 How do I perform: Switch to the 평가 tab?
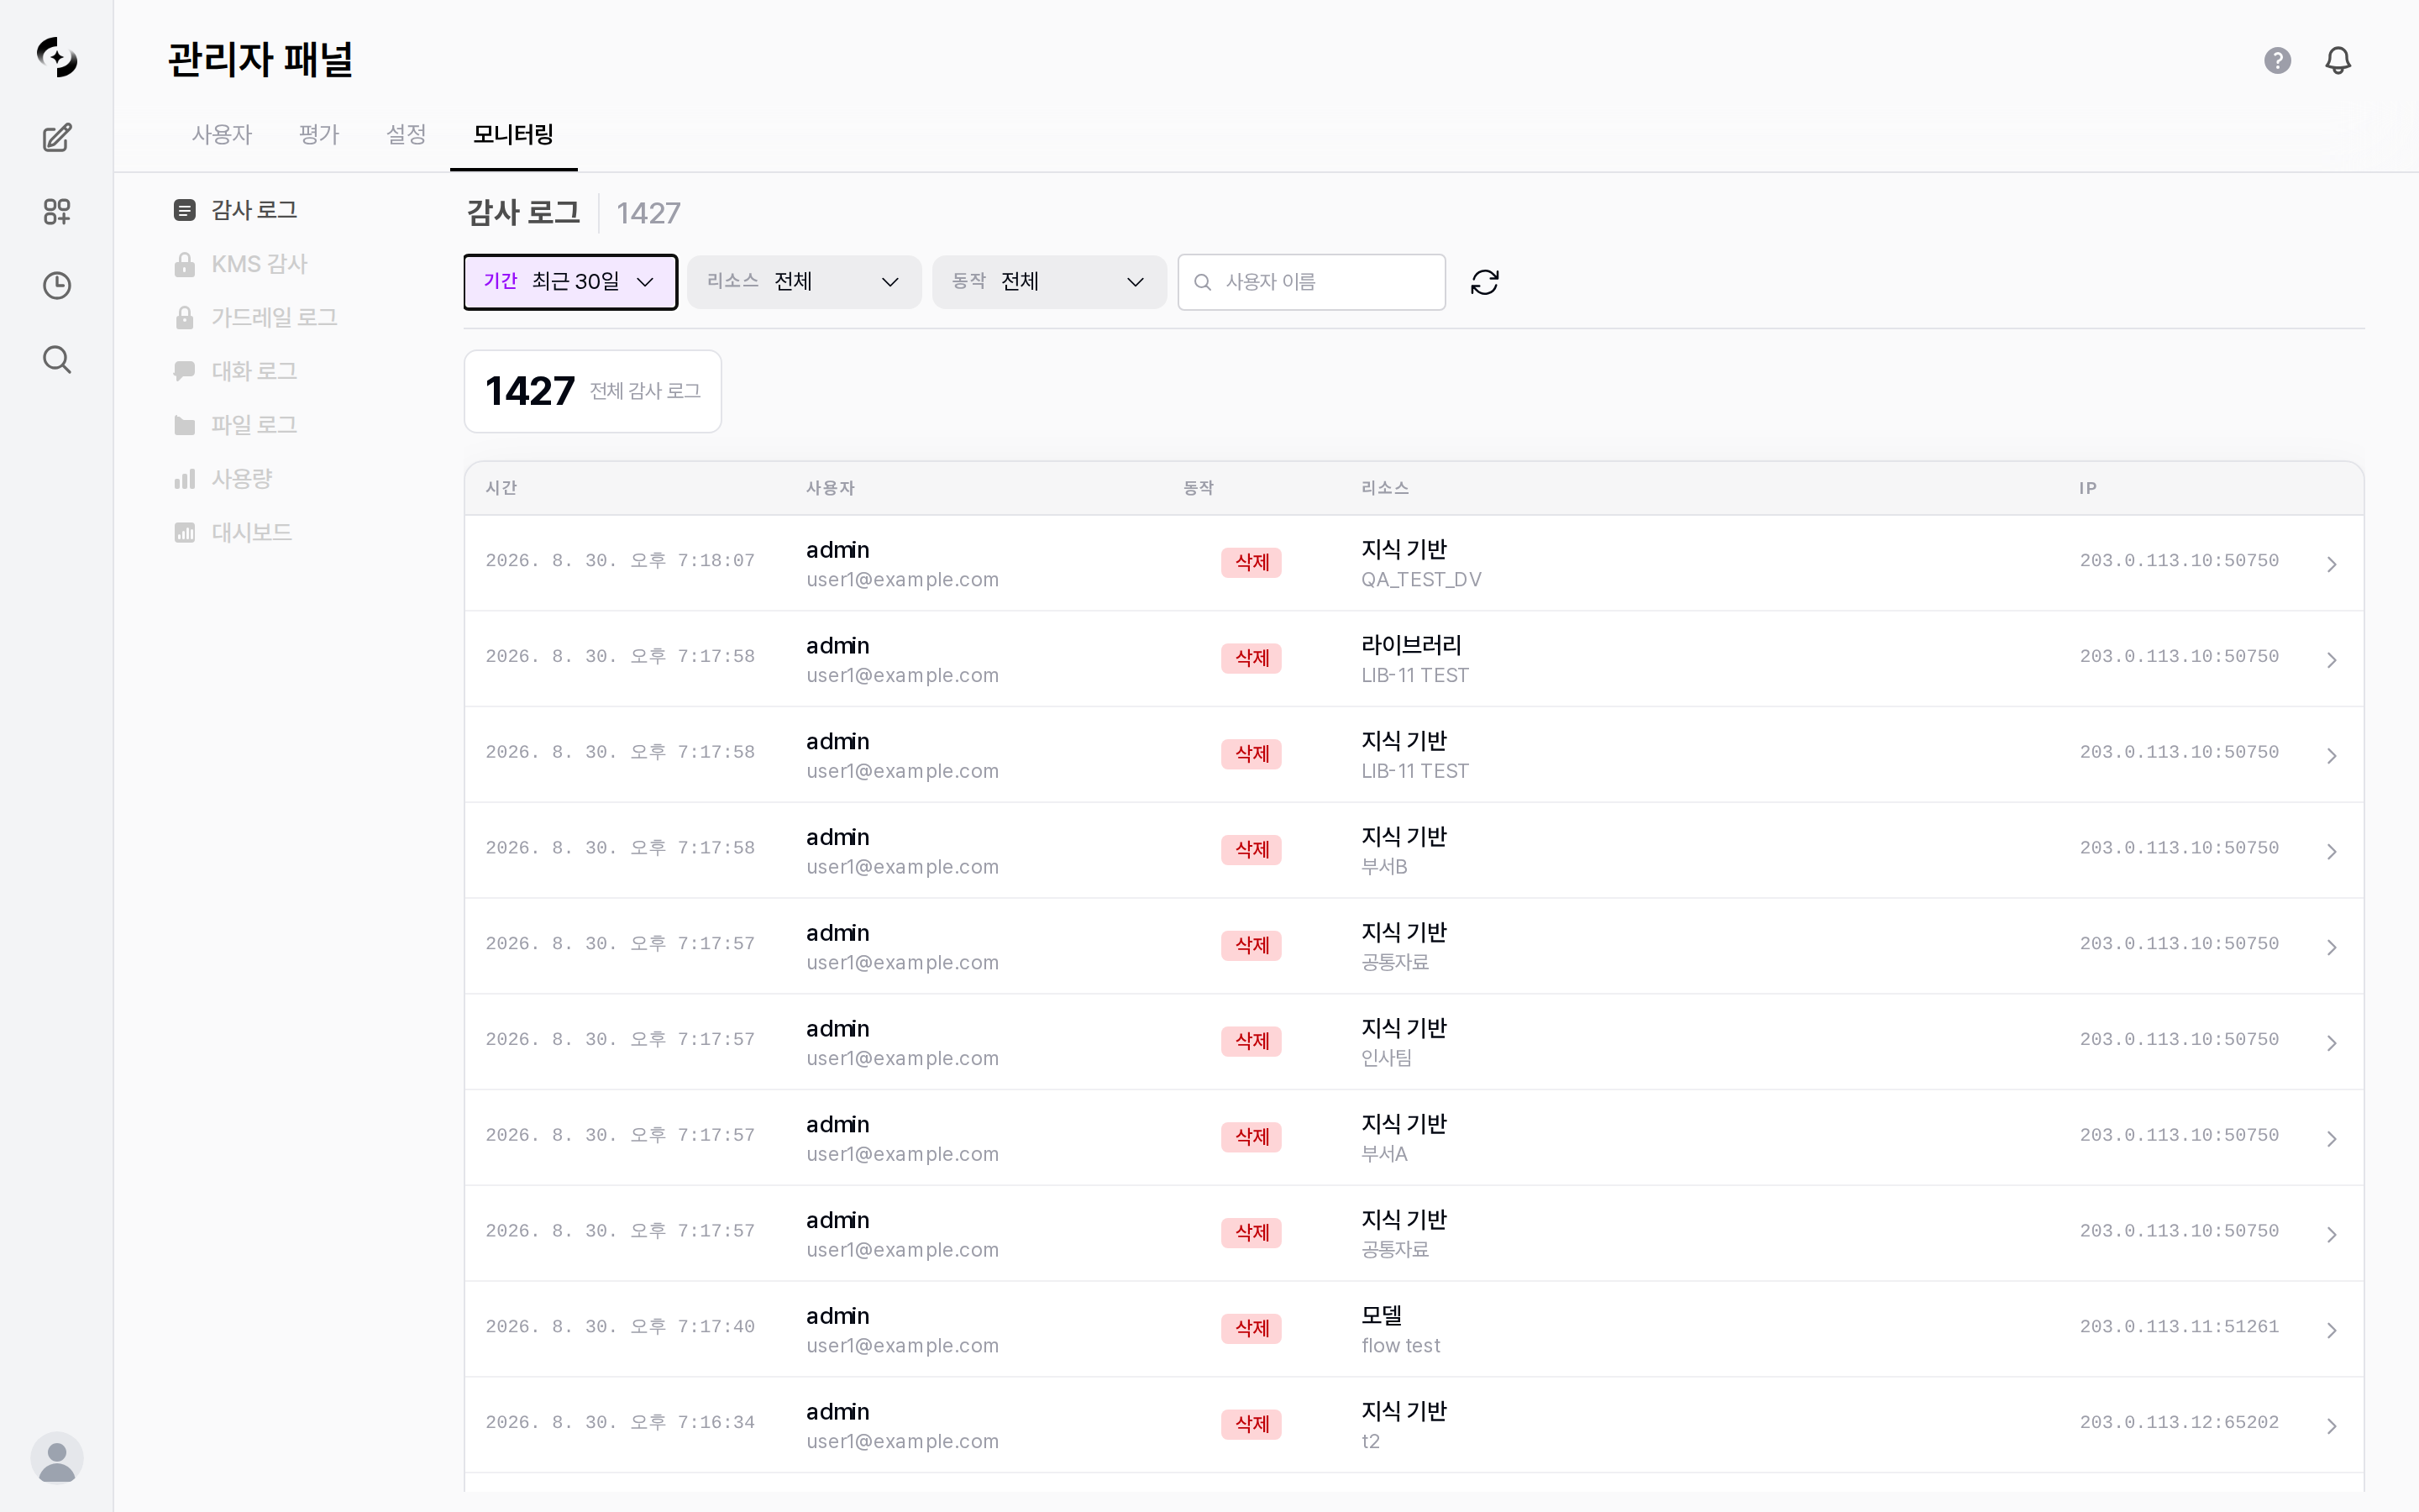pos(319,134)
